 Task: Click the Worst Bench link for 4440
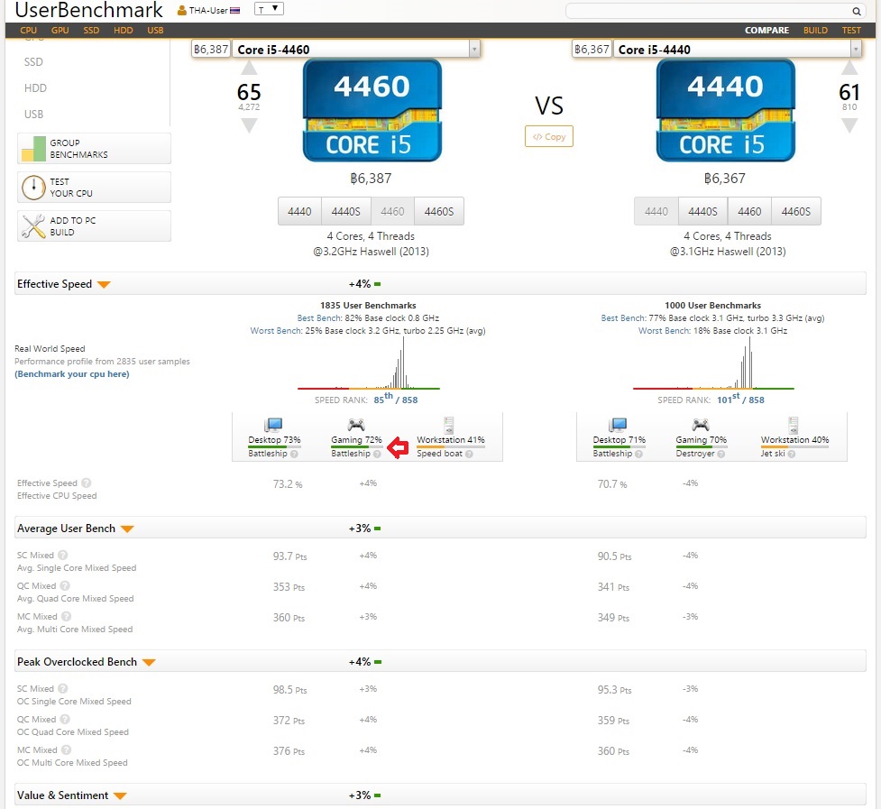pyautogui.click(x=664, y=331)
